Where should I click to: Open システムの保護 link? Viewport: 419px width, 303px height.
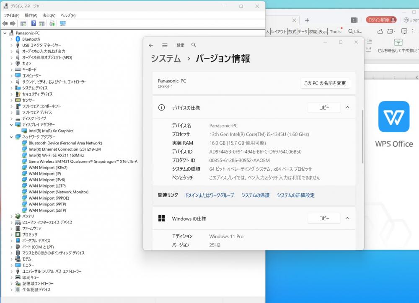(x=255, y=195)
